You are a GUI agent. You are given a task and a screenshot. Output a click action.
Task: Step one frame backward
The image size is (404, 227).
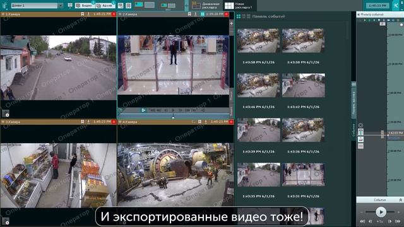pos(371,221)
